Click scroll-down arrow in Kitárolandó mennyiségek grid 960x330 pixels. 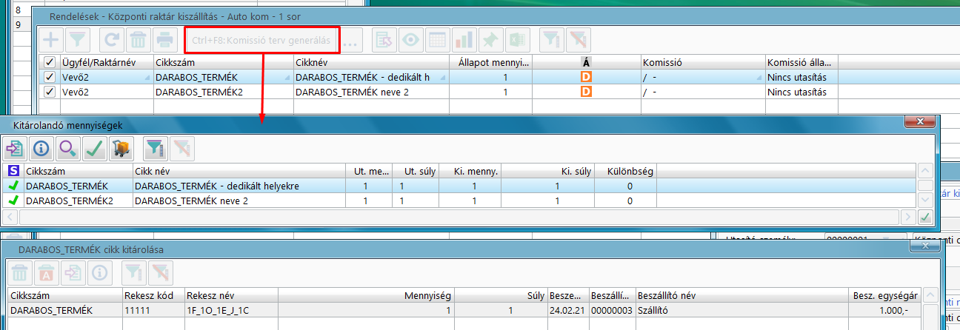point(925,200)
